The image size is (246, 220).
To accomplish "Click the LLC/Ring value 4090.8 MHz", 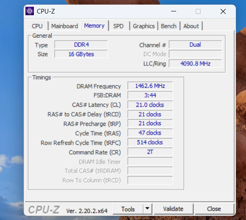I will pyautogui.click(x=195, y=64).
